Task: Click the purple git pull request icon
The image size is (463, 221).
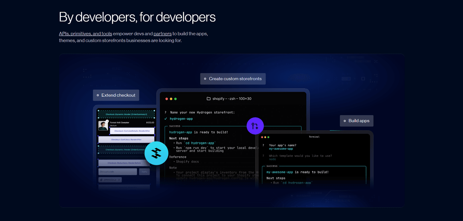Action: click(x=255, y=126)
